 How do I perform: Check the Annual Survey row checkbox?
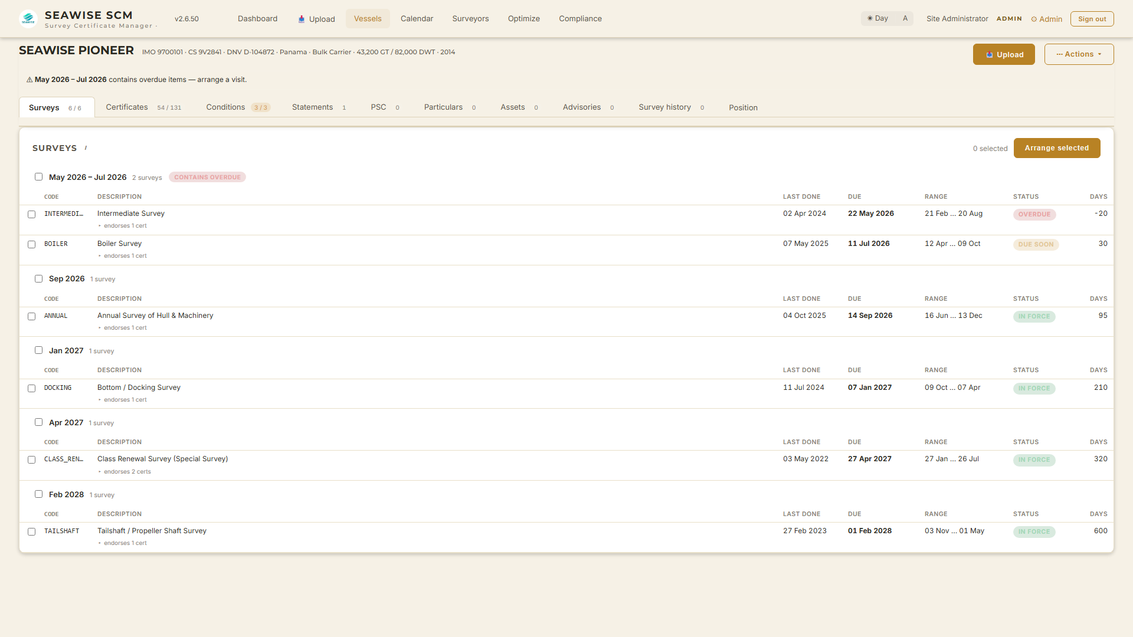pyautogui.click(x=32, y=317)
